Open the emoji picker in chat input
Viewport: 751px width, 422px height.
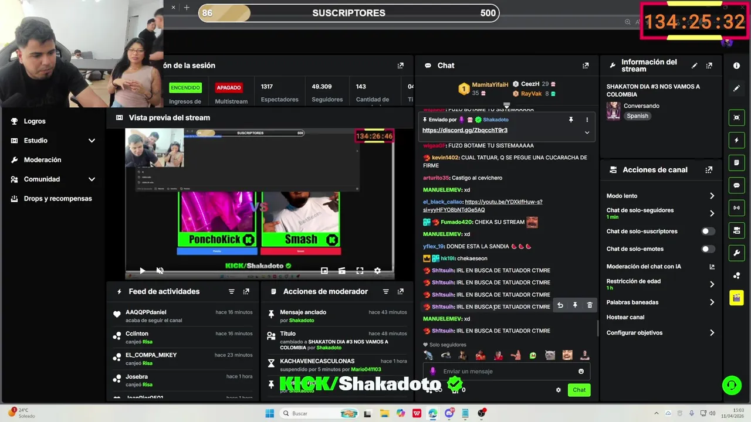click(x=581, y=372)
